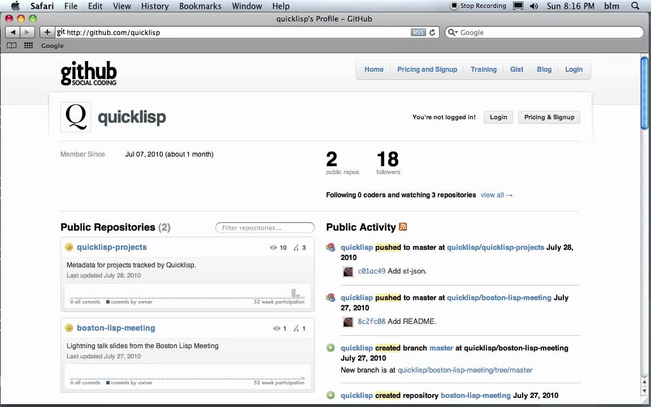Image resolution: width=651 pixels, height=407 pixels.
Task: Open the bookmarks book icon
Action: tap(12, 46)
